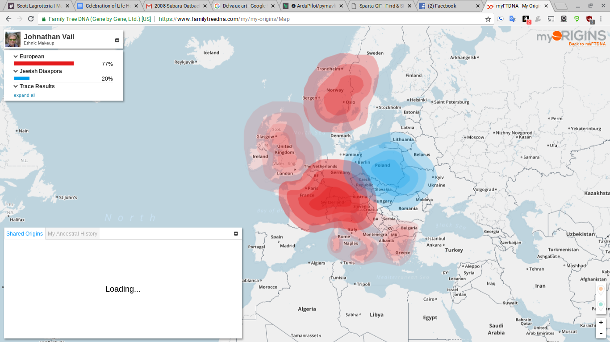Click the map zoom in plus button
The image size is (610, 342).
601,322
